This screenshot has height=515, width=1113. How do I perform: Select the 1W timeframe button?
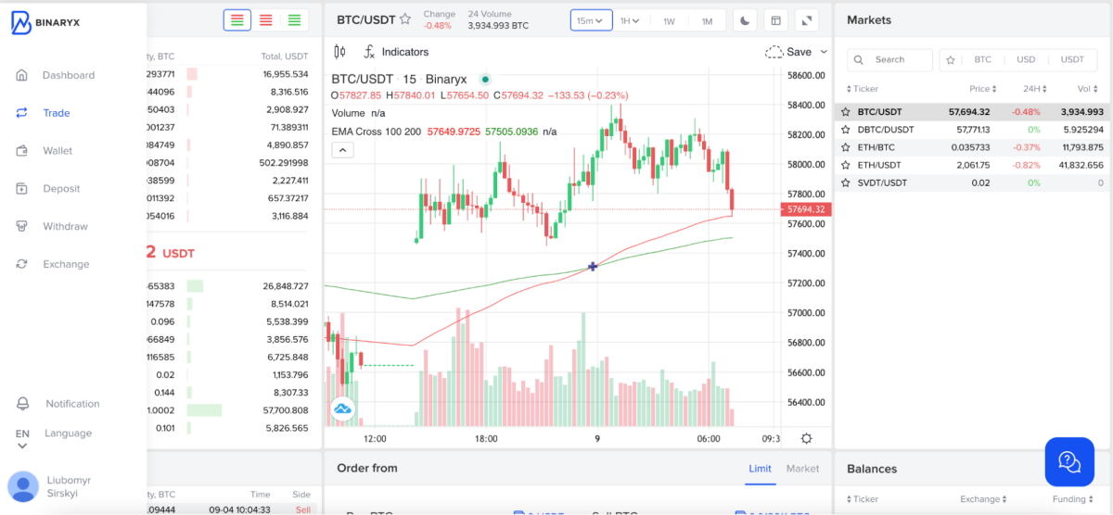[x=669, y=20]
